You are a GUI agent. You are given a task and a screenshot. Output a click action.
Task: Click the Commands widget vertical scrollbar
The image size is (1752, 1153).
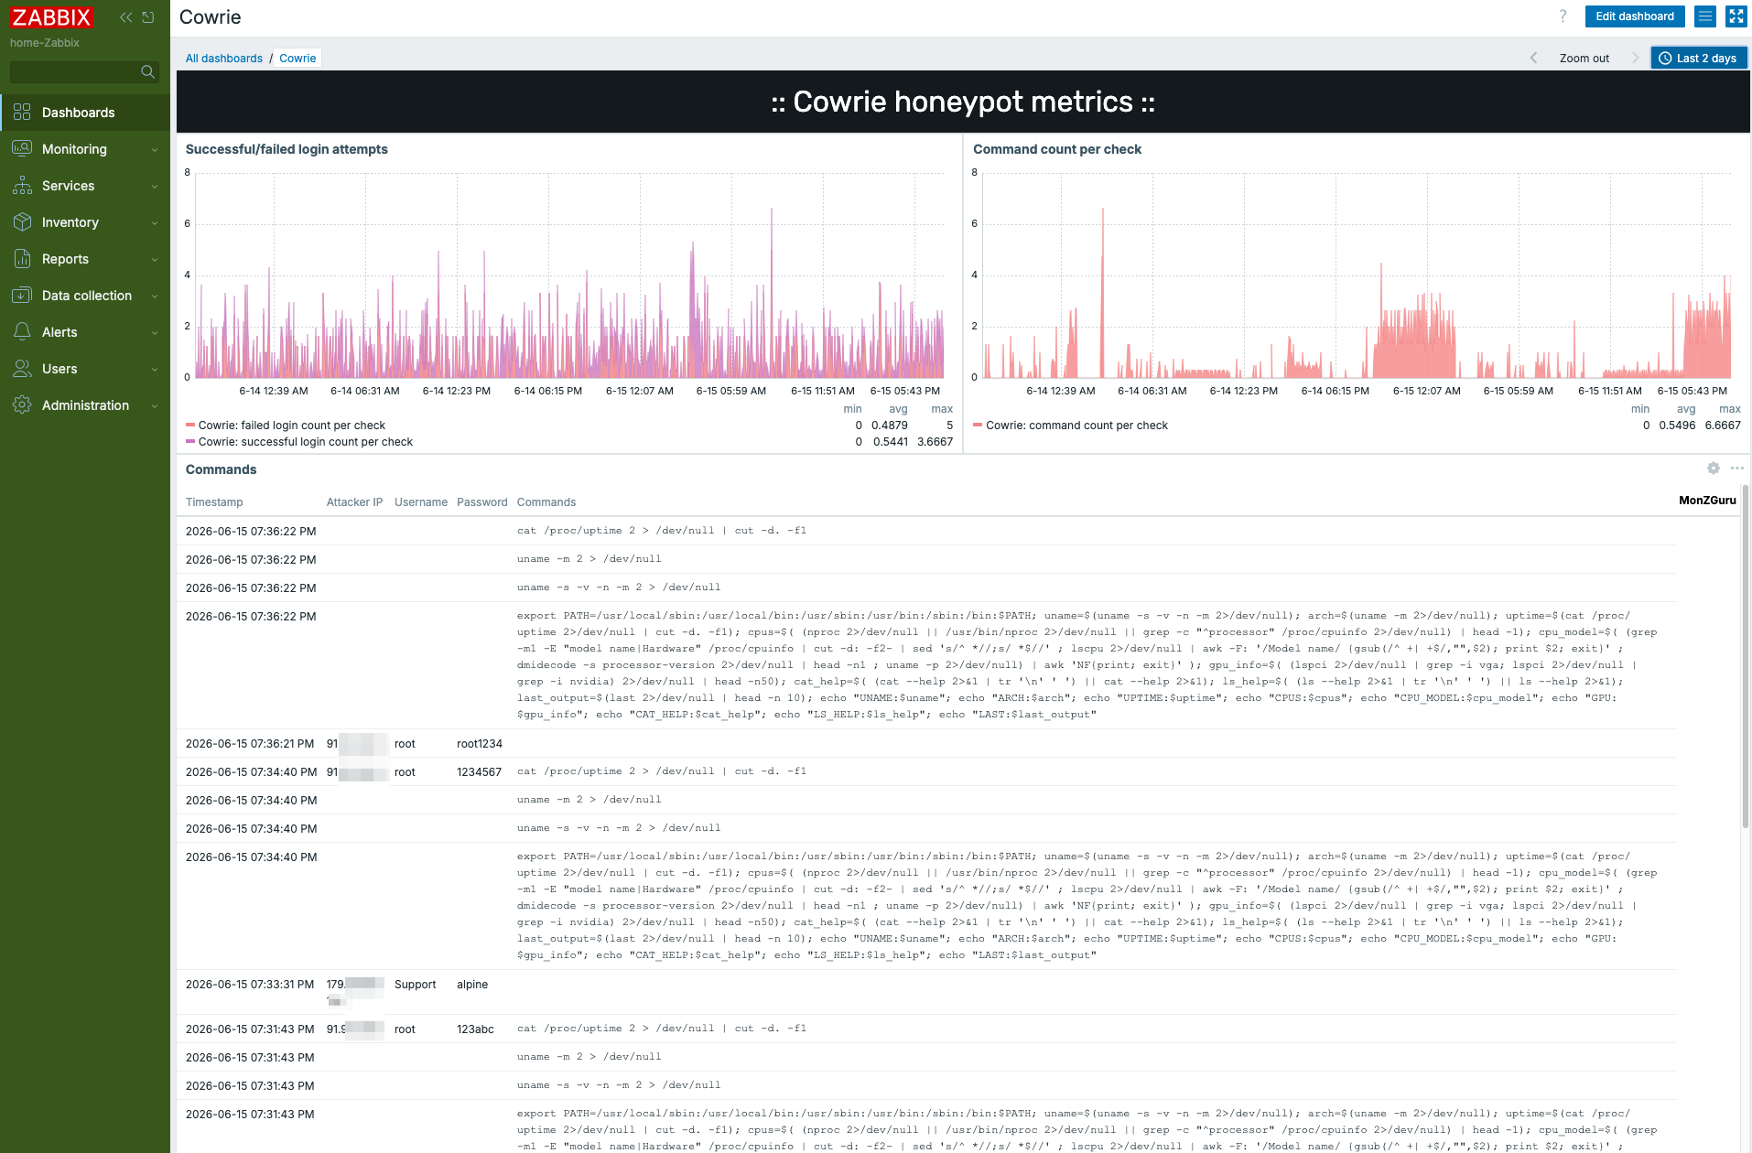pos(1746,657)
